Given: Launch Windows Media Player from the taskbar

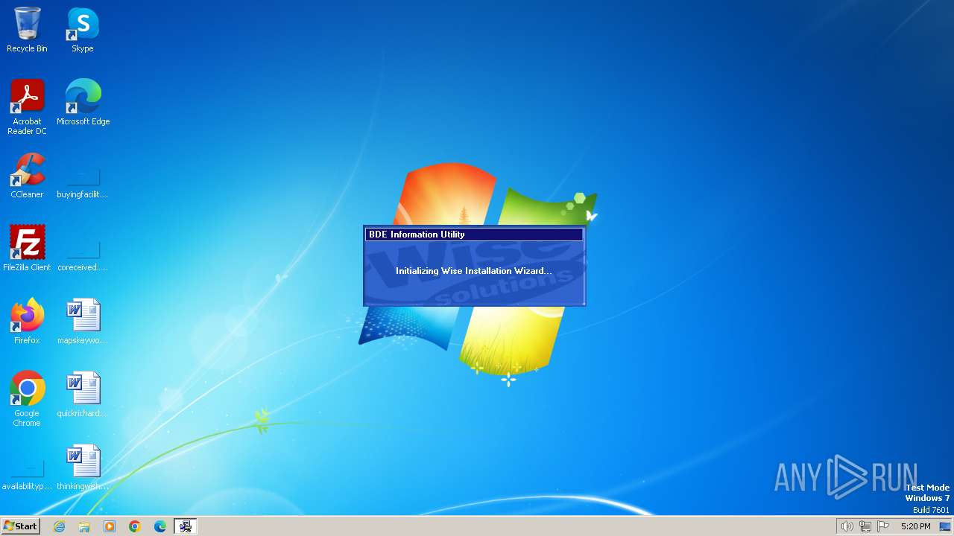Looking at the screenshot, I should click(110, 526).
